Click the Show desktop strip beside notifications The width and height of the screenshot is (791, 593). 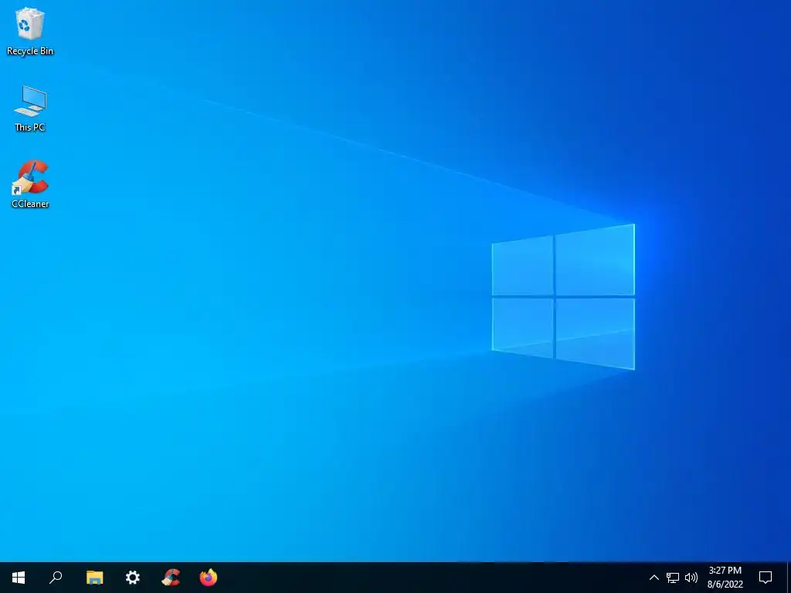789,578
